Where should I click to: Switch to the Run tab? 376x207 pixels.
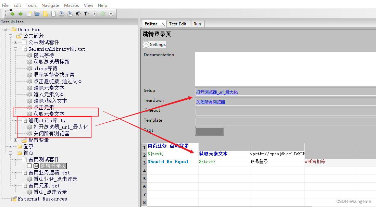tap(197, 24)
